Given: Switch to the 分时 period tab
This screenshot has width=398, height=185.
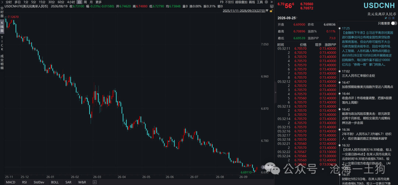Looking at the screenshot, I should click(8, 2).
